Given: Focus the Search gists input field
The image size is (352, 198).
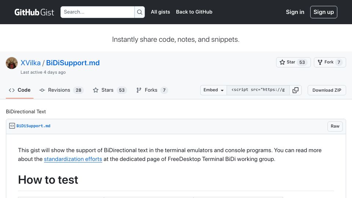Looking at the screenshot, I should click(98, 12).
